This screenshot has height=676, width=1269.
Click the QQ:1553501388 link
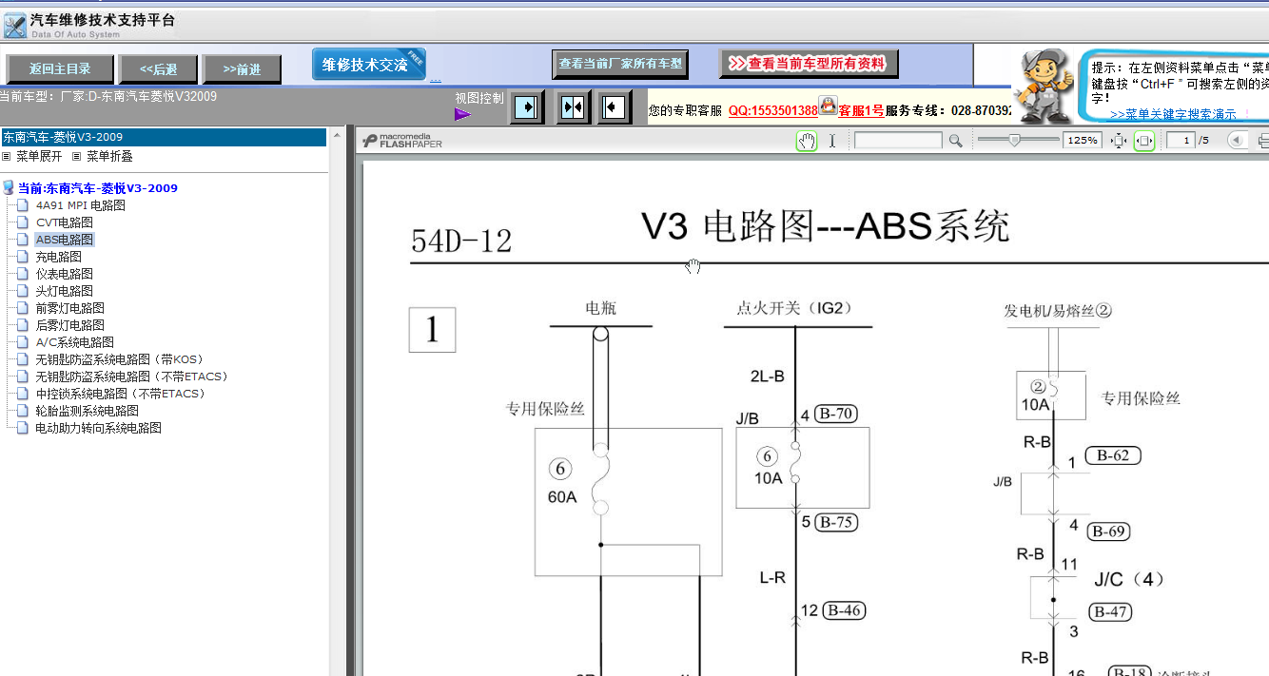pos(772,110)
